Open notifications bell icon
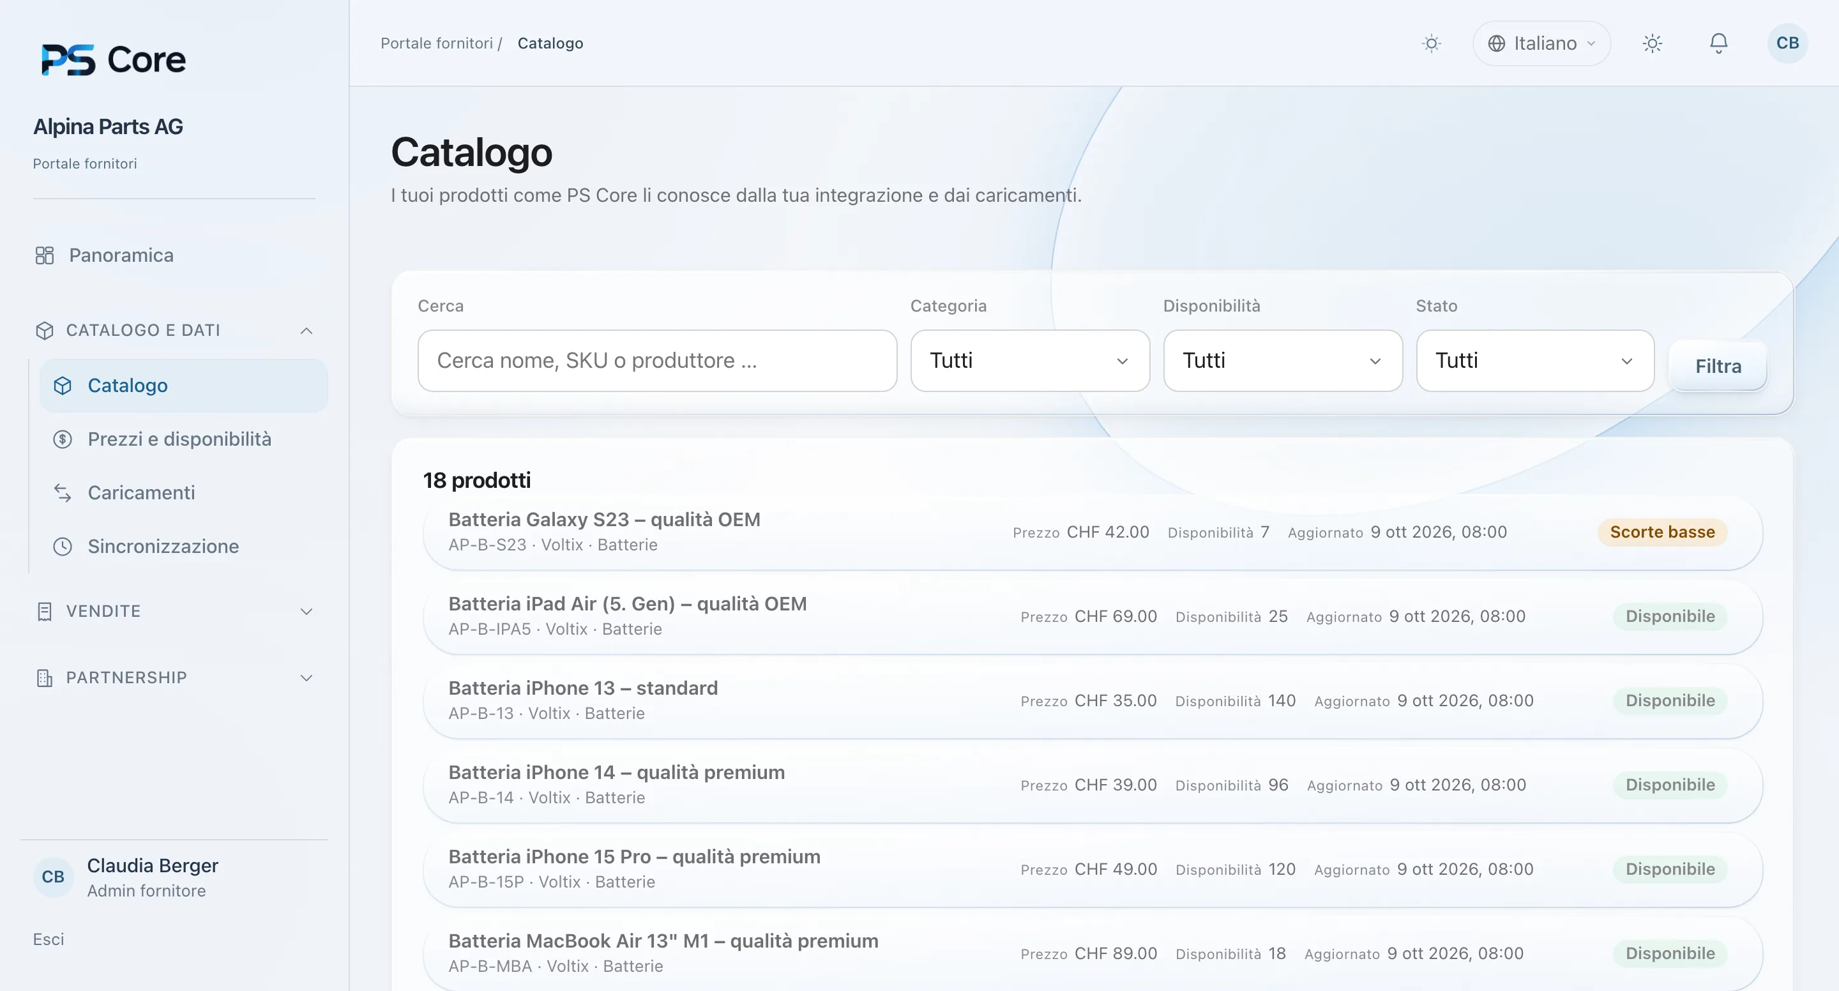1839x991 pixels. click(x=1718, y=43)
